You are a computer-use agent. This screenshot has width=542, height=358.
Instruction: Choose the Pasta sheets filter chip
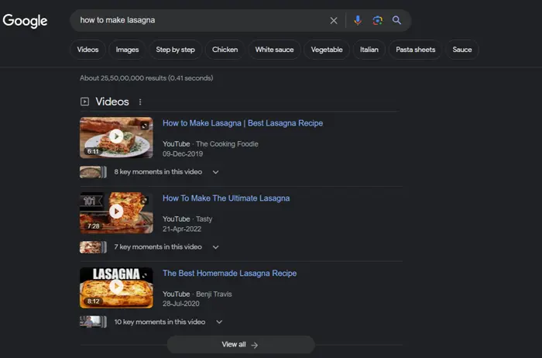tap(414, 50)
